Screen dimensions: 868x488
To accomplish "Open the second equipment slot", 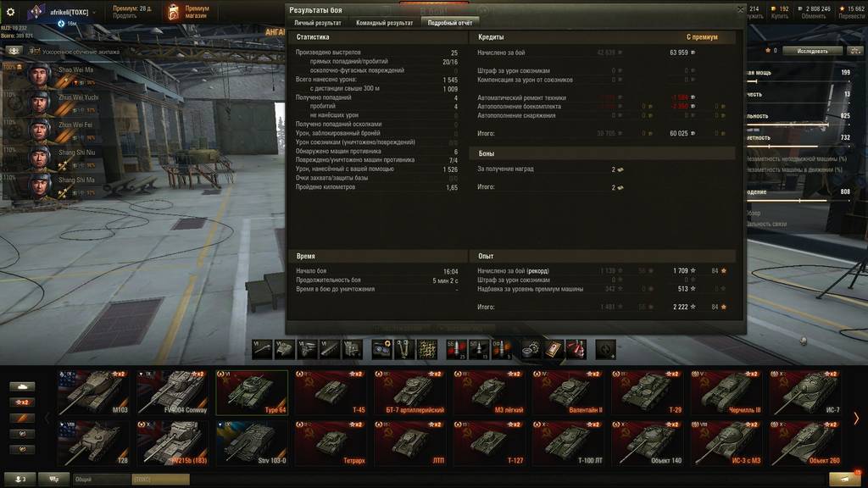I will pyautogui.click(x=404, y=349).
